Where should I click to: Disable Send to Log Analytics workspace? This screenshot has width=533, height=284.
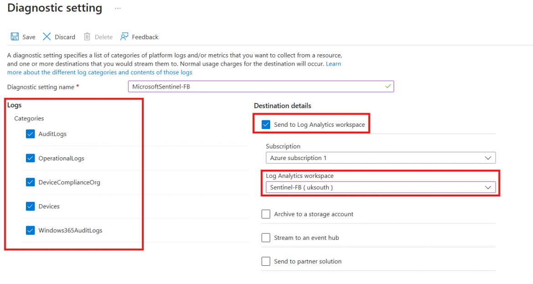[266, 124]
